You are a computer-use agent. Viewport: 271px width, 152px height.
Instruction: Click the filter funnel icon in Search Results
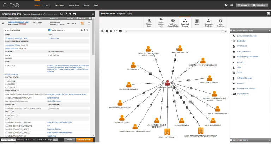tap(70, 14)
